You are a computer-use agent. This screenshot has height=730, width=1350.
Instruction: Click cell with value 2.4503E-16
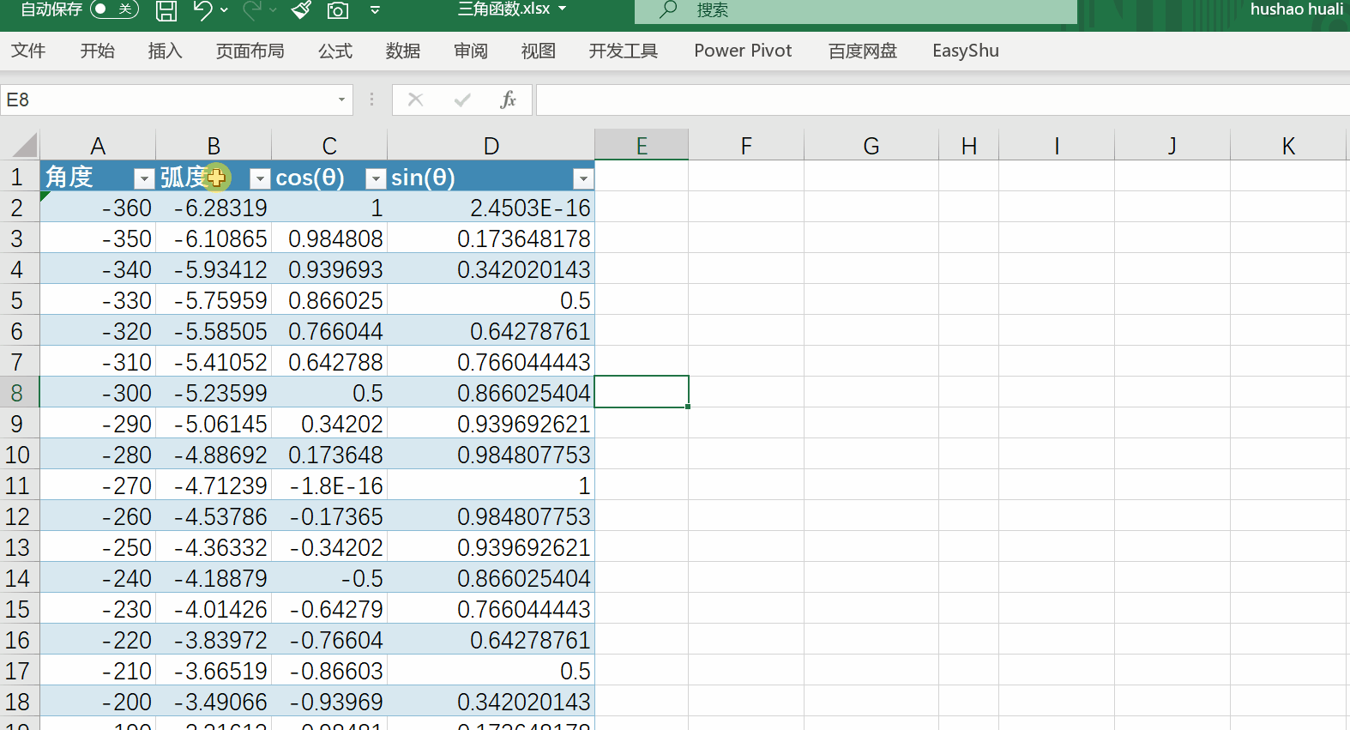(491, 208)
